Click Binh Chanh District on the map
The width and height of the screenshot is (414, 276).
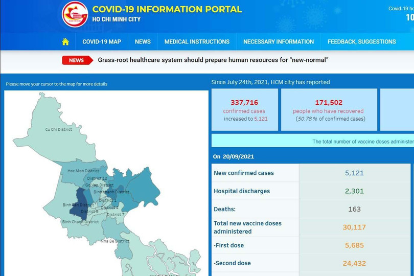[80, 222]
